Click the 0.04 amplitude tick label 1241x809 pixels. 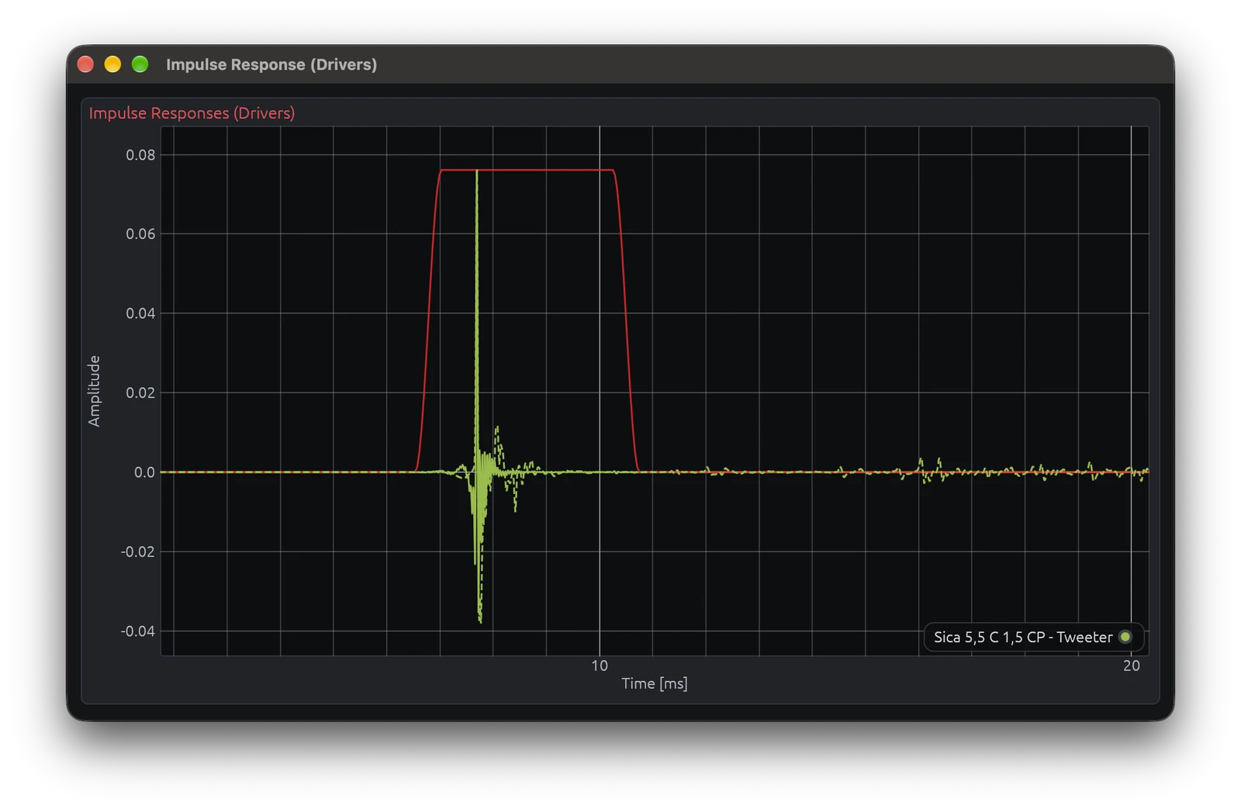pyautogui.click(x=140, y=313)
